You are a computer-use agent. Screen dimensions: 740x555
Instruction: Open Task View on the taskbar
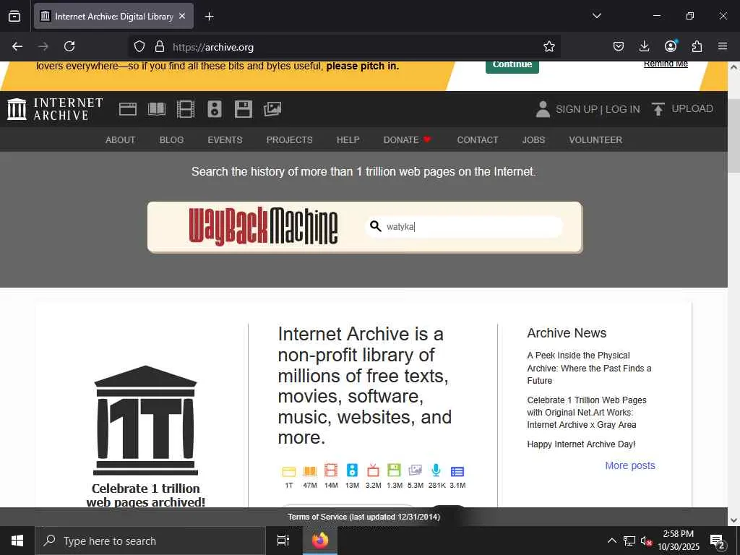pos(283,541)
